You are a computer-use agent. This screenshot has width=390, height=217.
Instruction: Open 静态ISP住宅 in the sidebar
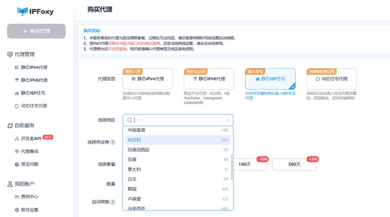[x=33, y=93]
